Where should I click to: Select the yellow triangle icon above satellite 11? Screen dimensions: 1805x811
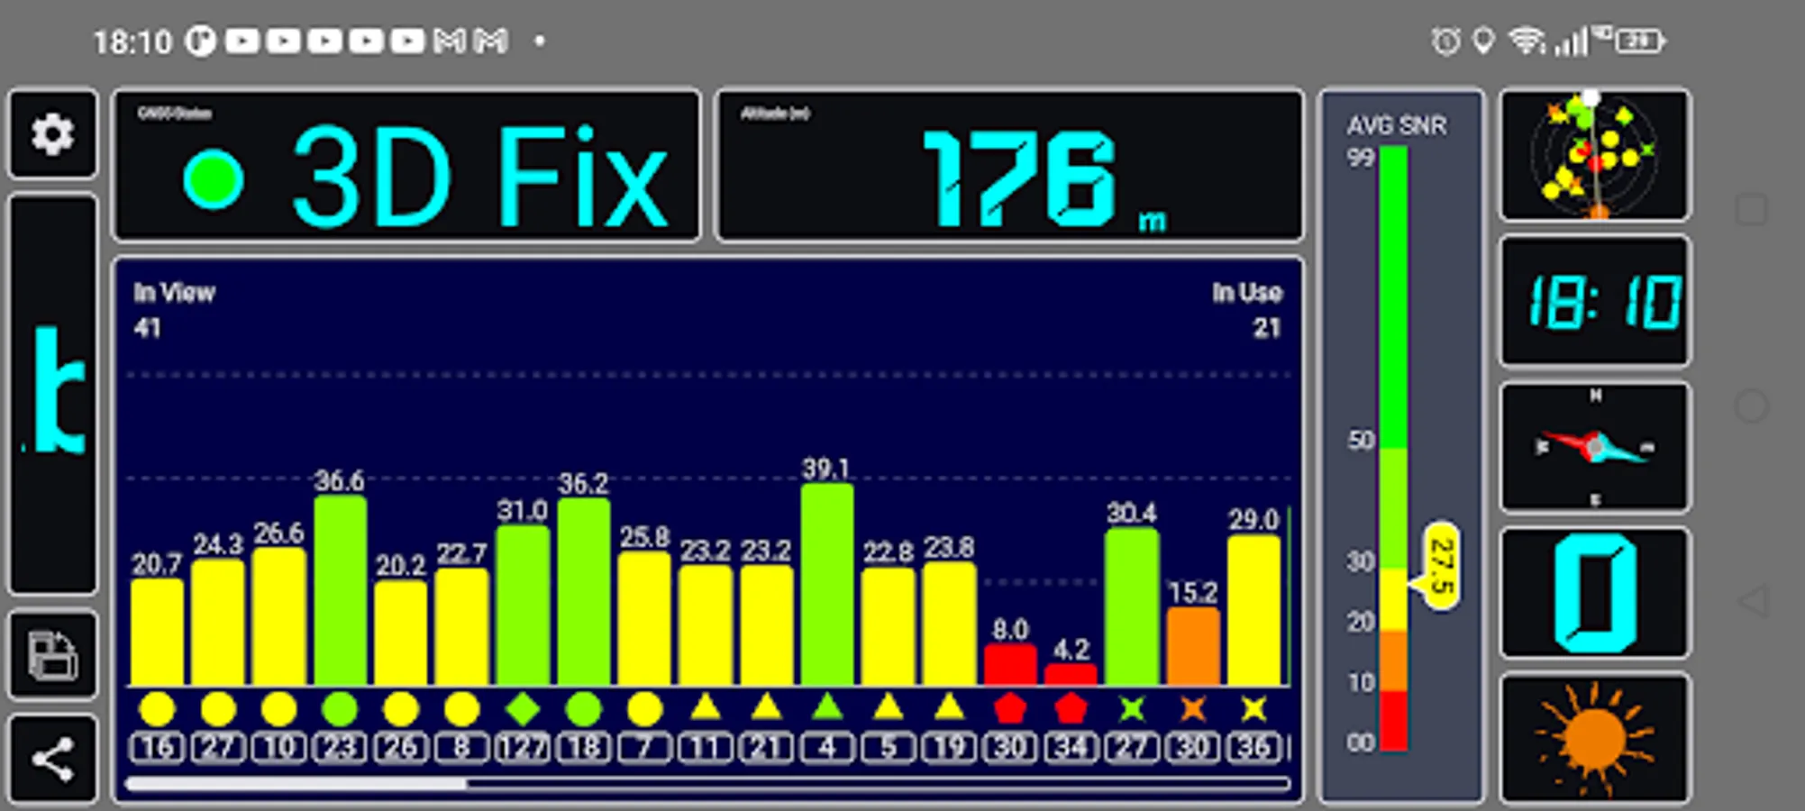[x=706, y=707]
